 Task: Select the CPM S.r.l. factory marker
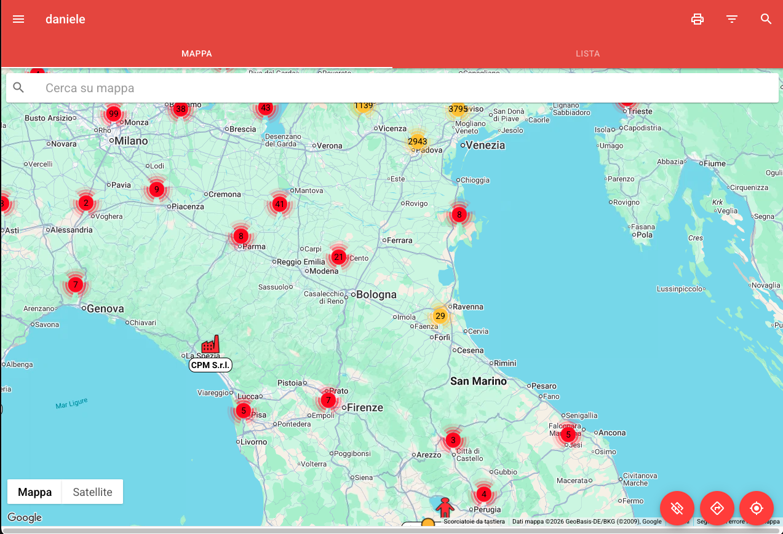[x=210, y=345]
